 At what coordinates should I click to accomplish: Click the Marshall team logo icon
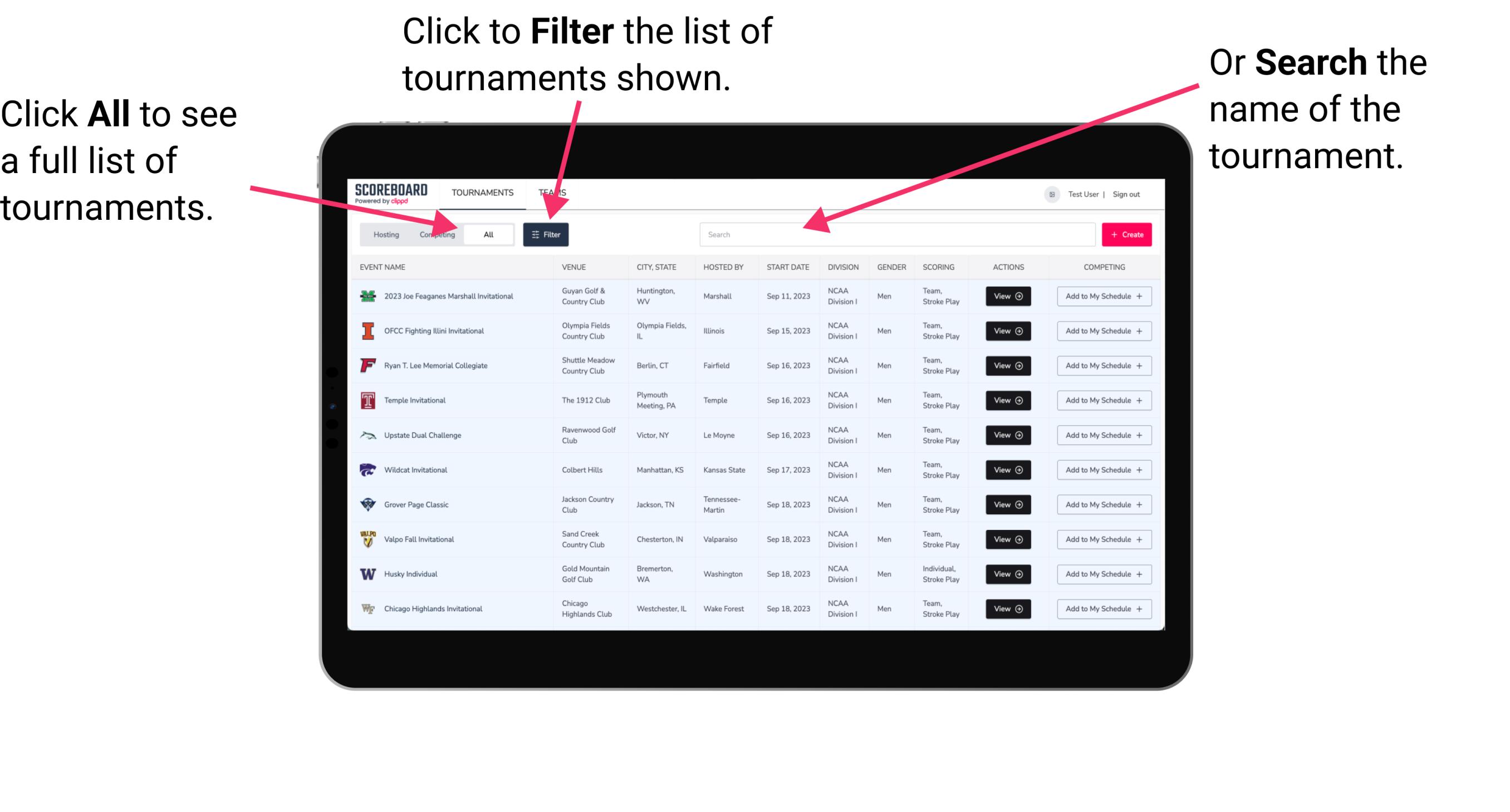(367, 296)
